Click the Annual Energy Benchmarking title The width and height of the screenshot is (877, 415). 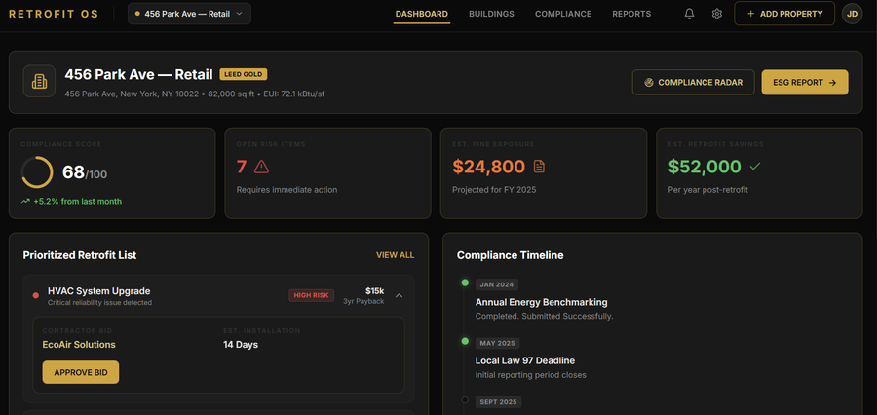click(x=542, y=302)
